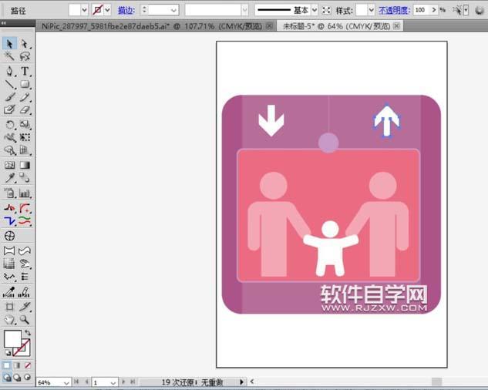Go to the last artboard
This screenshot has width=488, height=390.
(x=133, y=382)
